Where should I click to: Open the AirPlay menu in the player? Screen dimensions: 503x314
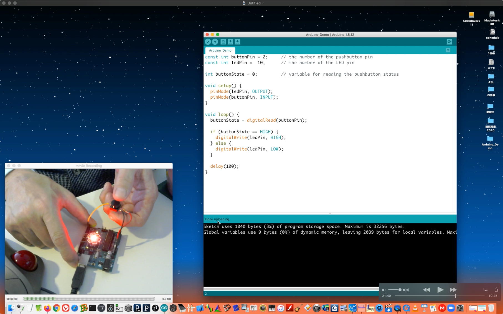point(486,290)
